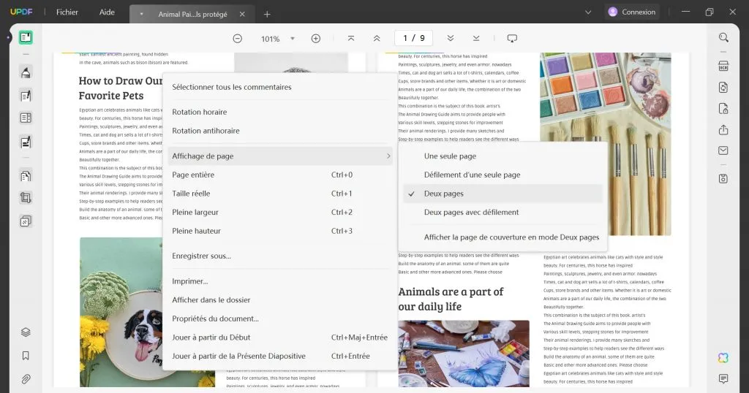This screenshot has height=393, width=749.
Task: Expand the tab list chevron in title bar
Action: [588, 12]
